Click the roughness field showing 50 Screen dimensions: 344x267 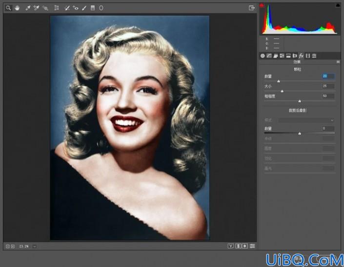(328, 96)
